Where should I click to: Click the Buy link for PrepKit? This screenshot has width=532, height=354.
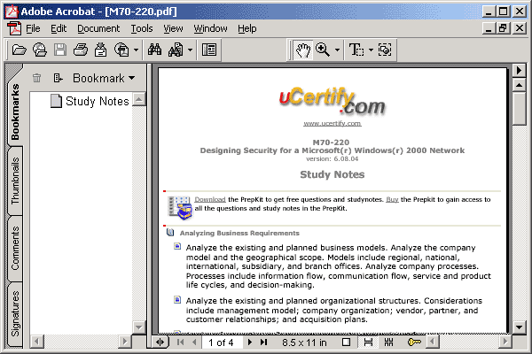(392, 199)
